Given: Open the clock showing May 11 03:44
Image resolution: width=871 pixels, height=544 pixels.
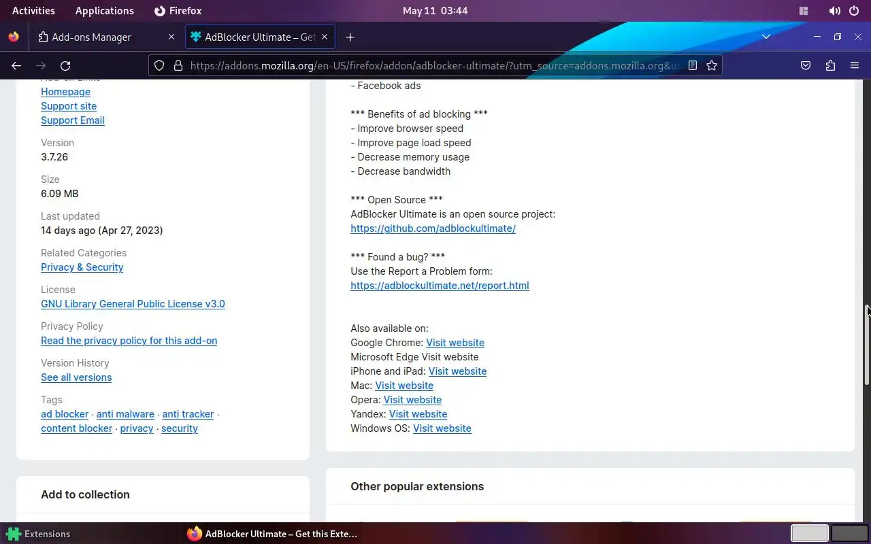Looking at the screenshot, I should (435, 11).
